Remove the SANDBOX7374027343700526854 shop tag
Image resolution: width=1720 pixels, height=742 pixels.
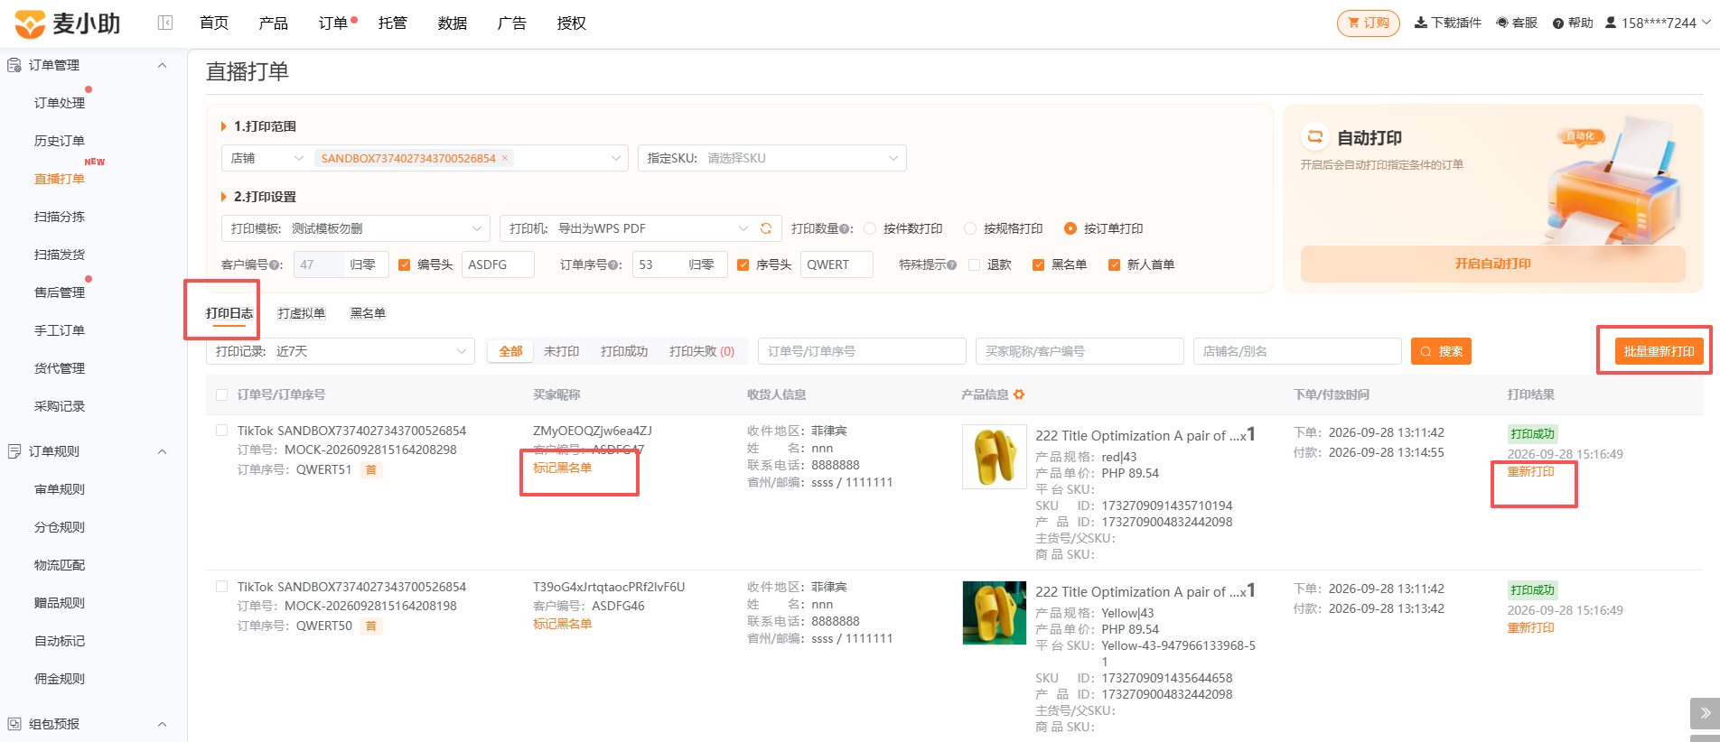pos(505,158)
